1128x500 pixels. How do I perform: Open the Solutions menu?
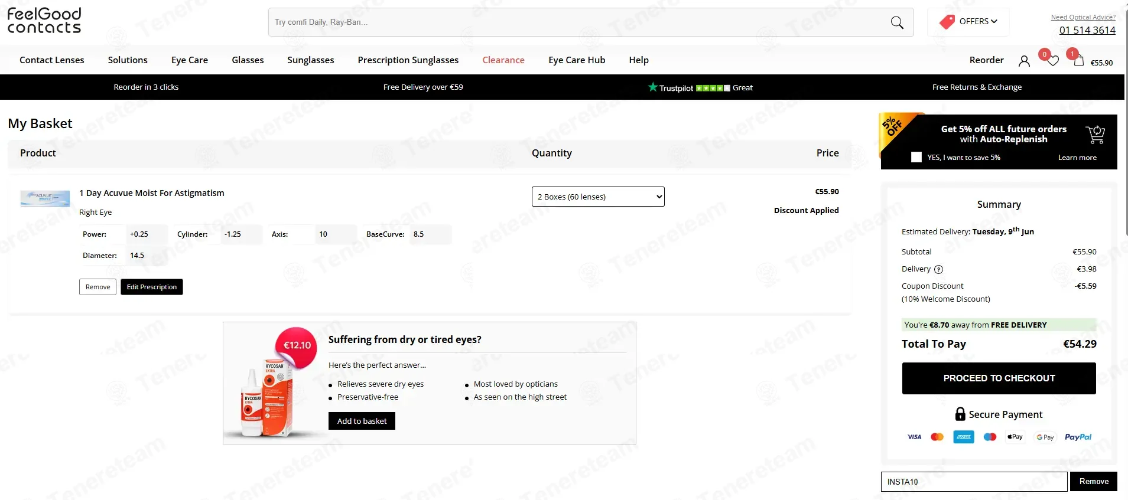128,60
